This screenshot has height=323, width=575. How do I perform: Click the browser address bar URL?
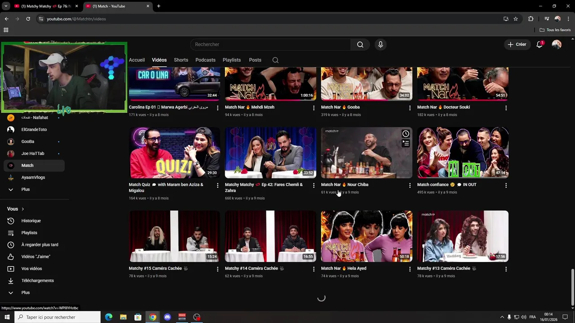[x=76, y=19]
